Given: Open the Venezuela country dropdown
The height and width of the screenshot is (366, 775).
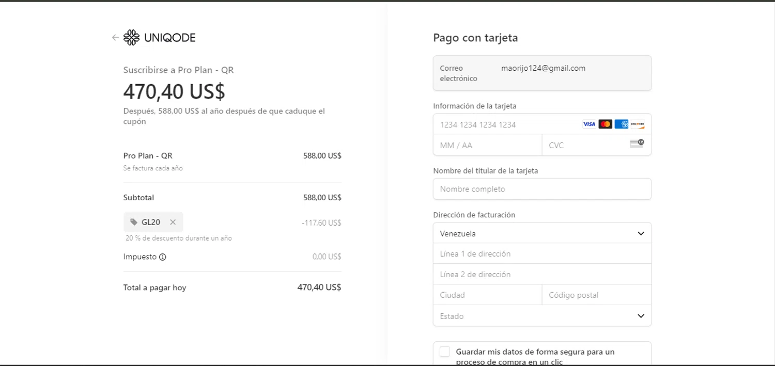Looking at the screenshot, I should 542,233.
